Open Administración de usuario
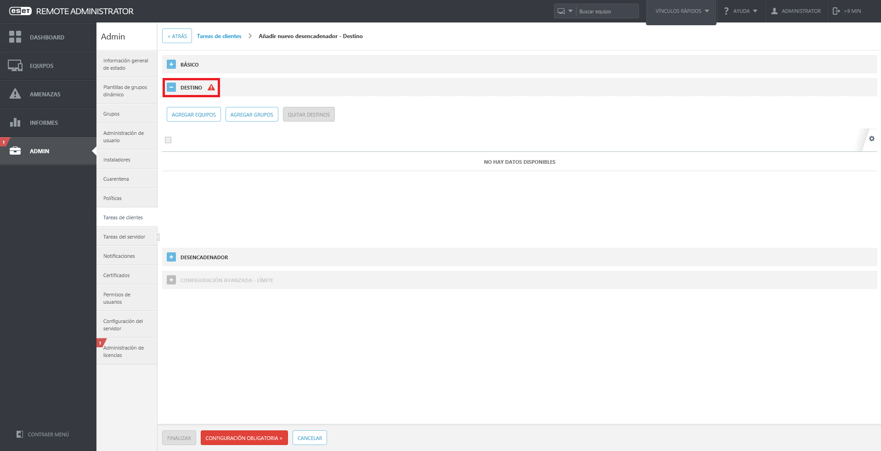This screenshot has width=881, height=451. point(127,137)
